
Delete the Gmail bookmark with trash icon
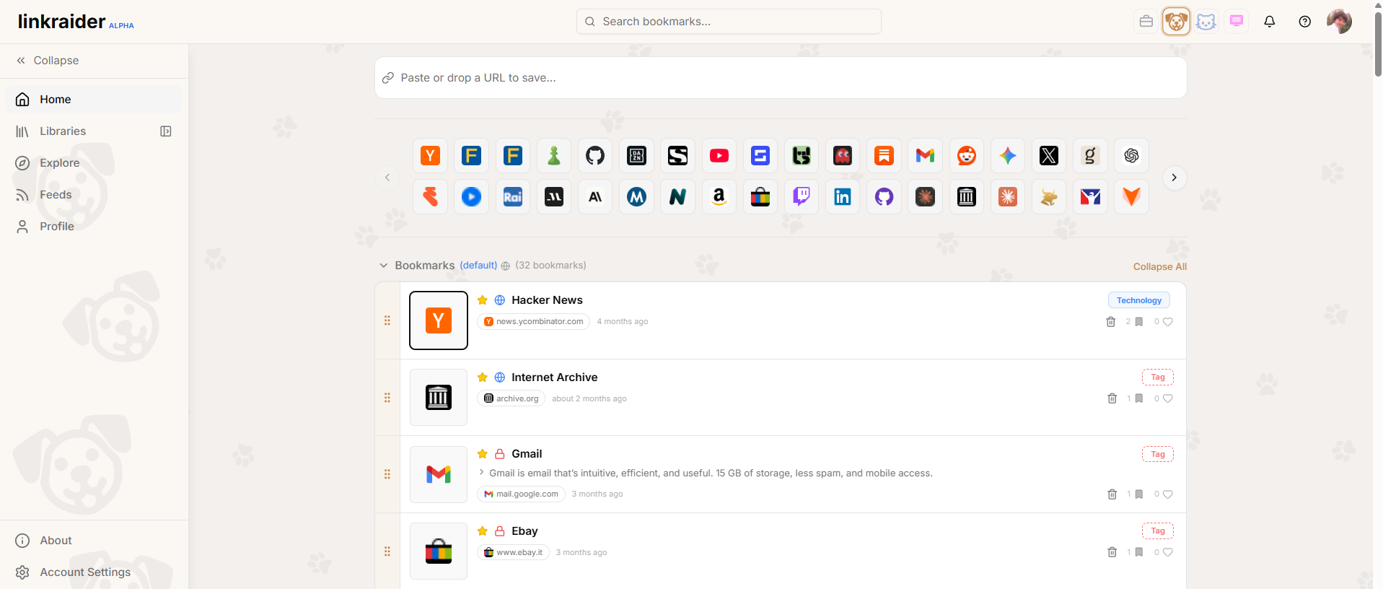(1112, 494)
